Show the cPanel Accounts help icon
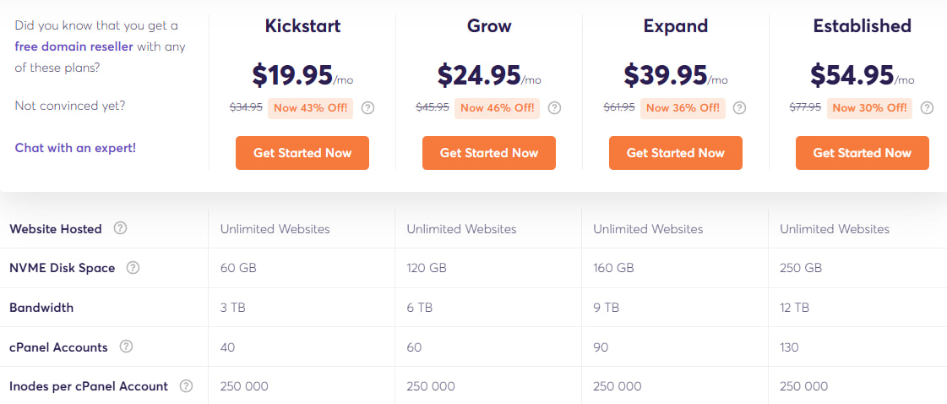947x404 pixels. tap(126, 347)
